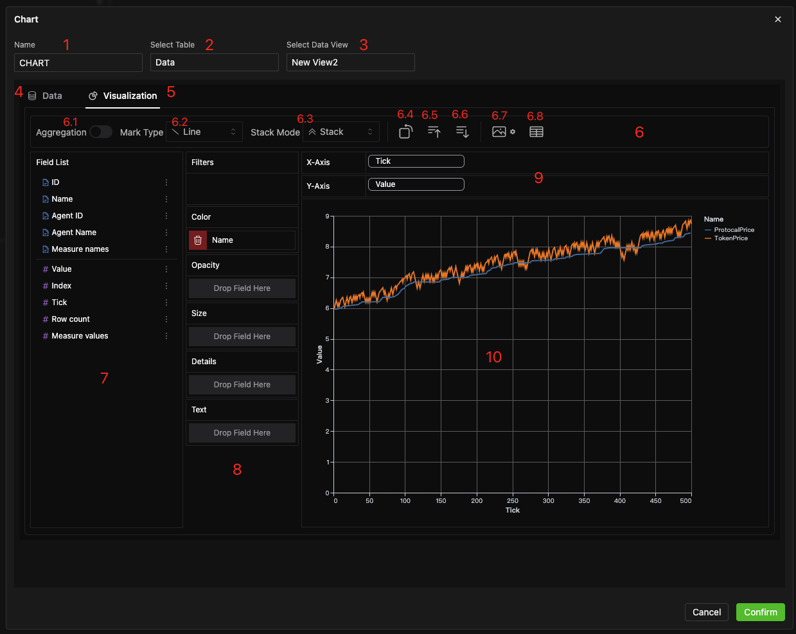The width and height of the screenshot is (796, 634).
Task: Click the transpose axes icon
Action: tap(405, 132)
